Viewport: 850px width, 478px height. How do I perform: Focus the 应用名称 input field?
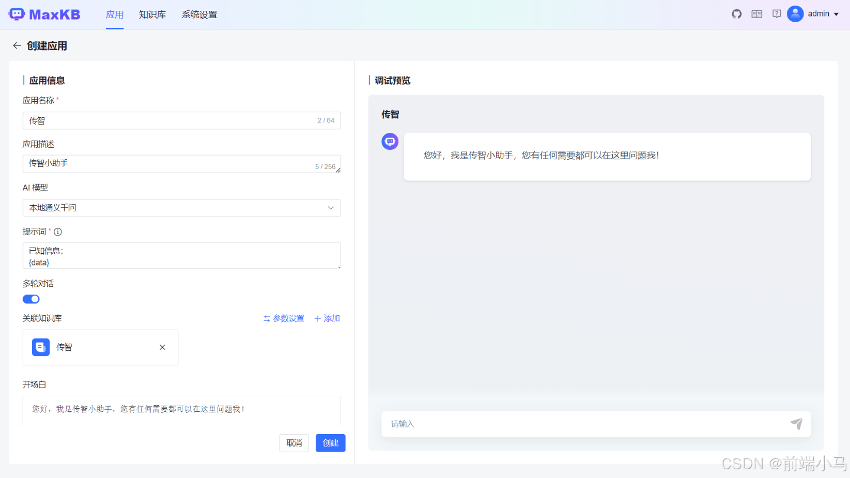pyautogui.click(x=182, y=120)
